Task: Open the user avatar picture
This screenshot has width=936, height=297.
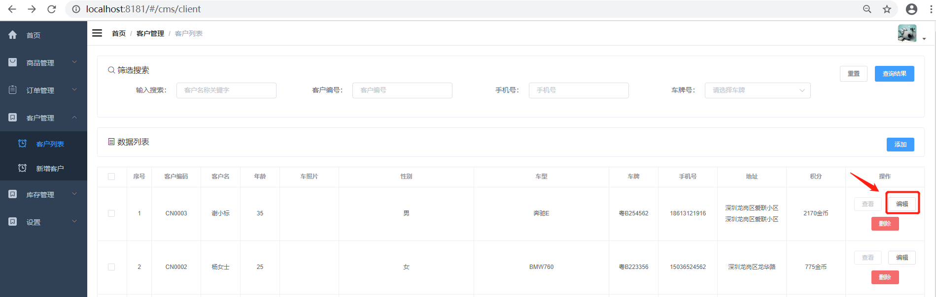Action: tap(907, 33)
